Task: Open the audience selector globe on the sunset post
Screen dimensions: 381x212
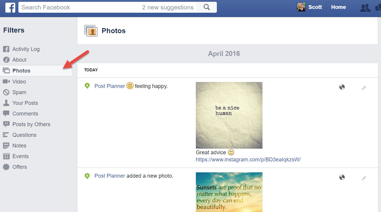Action: tap(342, 177)
